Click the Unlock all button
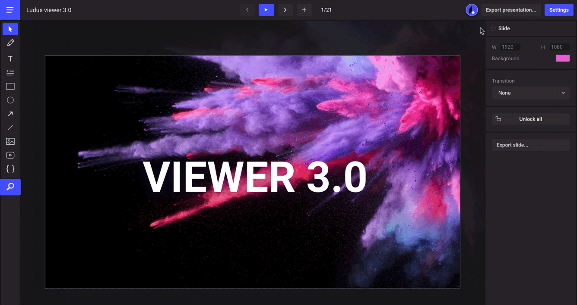Viewport: 577px width, 305px height. pyautogui.click(x=530, y=119)
